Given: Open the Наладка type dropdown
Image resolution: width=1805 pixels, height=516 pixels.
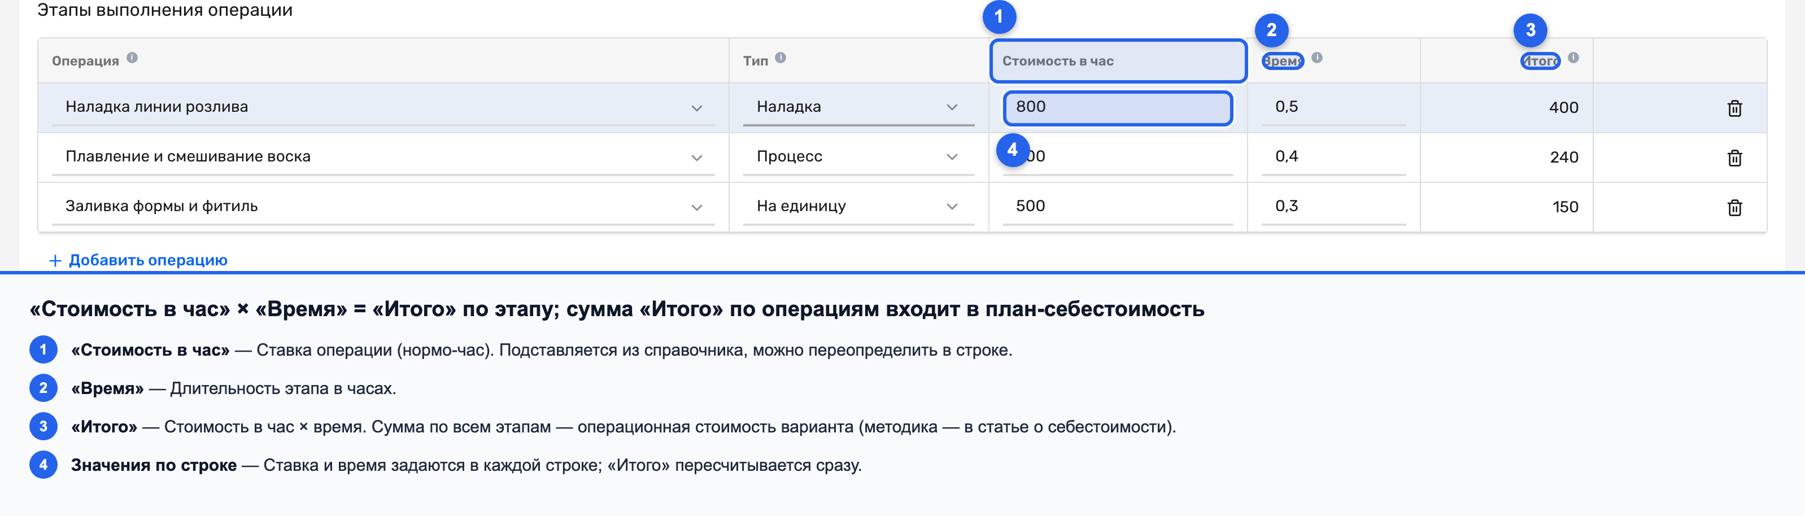Looking at the screenshot, I should [x=858, y=107].
